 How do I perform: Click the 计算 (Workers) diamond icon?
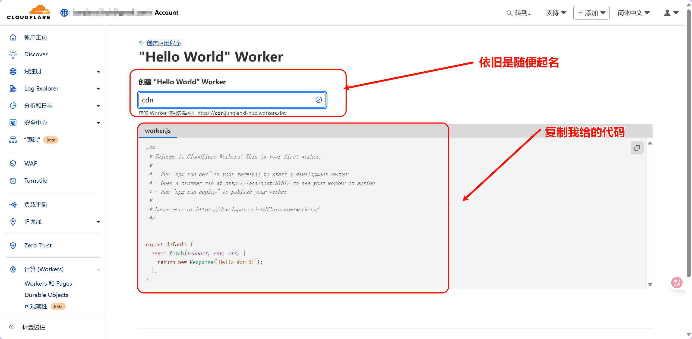point(13,269)
